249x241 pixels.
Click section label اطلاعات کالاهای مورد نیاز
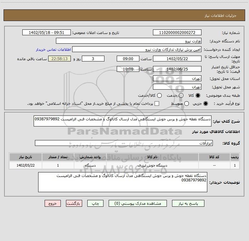tap(216, 132)
